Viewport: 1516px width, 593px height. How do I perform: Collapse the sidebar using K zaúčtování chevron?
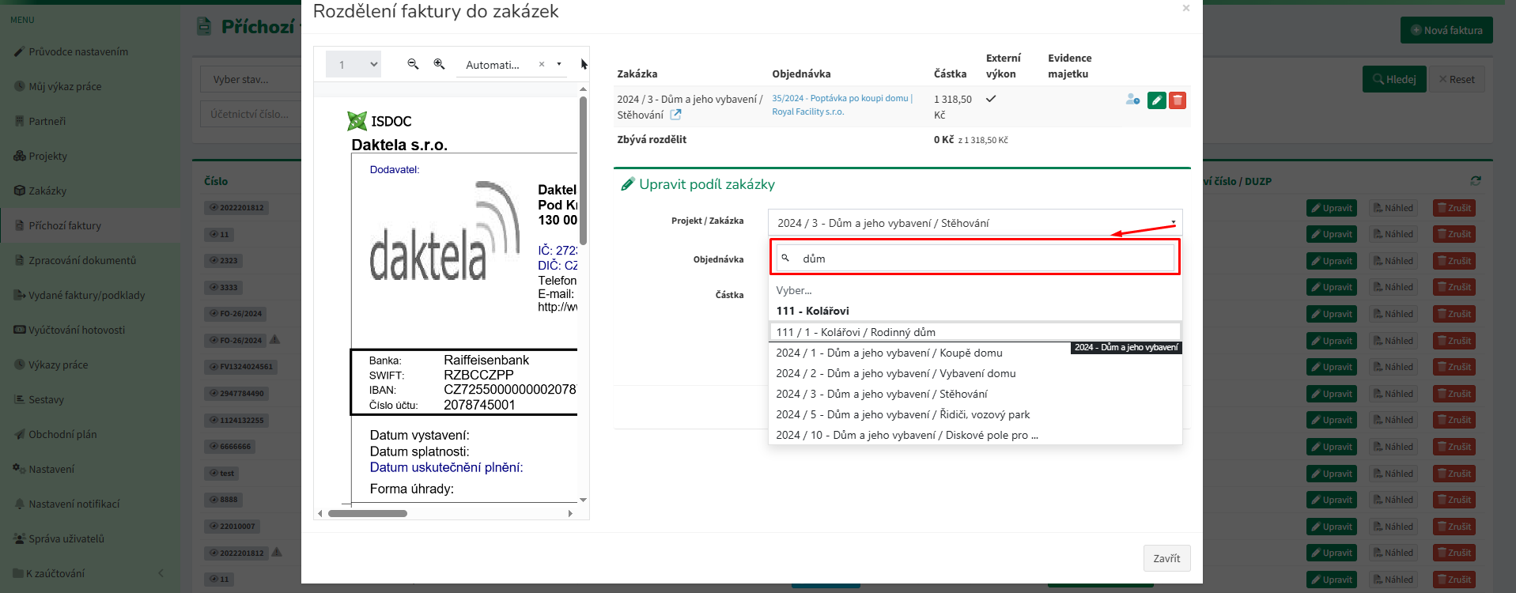pyautogui.click(x=161, y=573)
